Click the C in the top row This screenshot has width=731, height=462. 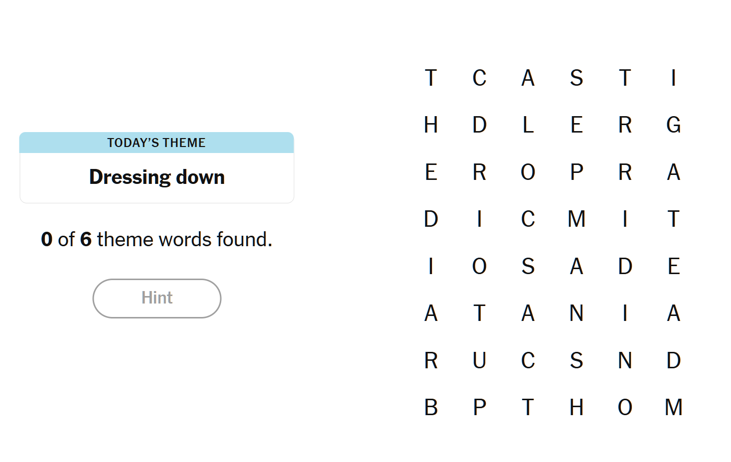click(x=479, y=78)
